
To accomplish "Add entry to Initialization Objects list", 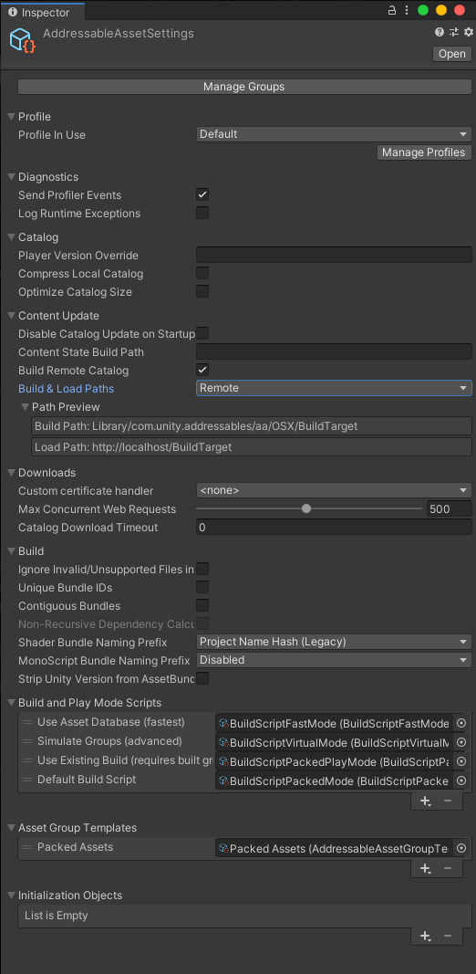I will (426, 936).
